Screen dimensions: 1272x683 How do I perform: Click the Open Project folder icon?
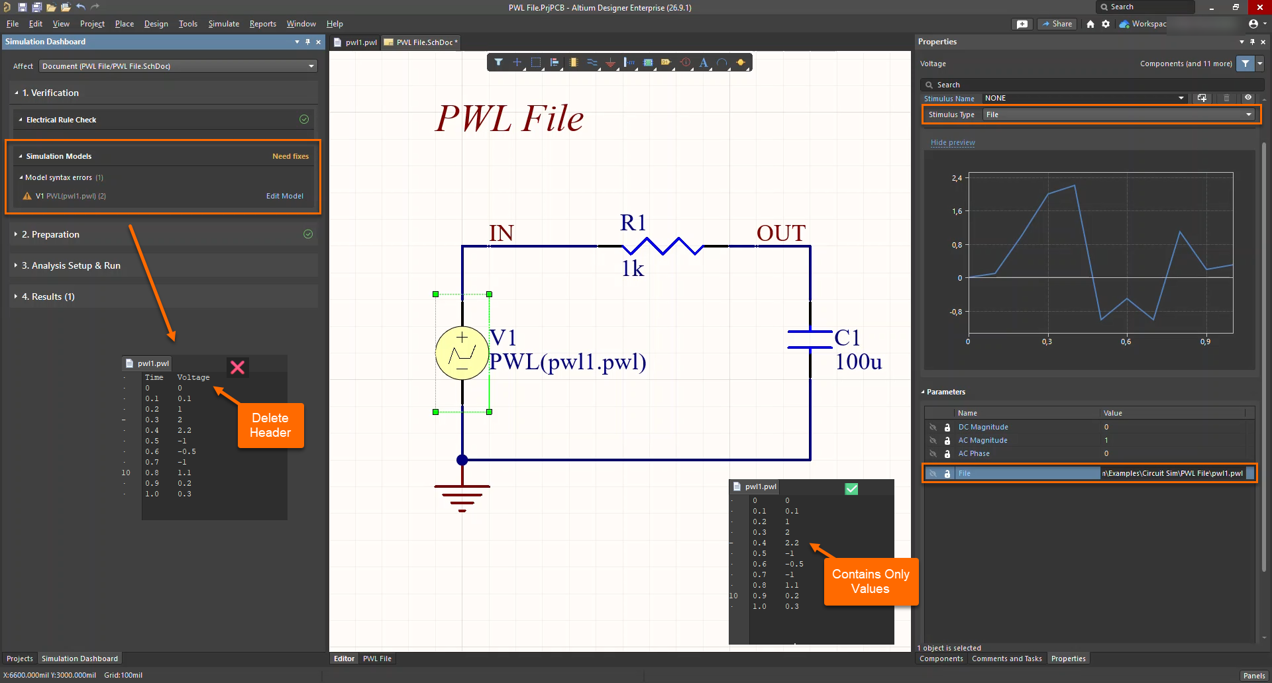(x=66, y=7)
